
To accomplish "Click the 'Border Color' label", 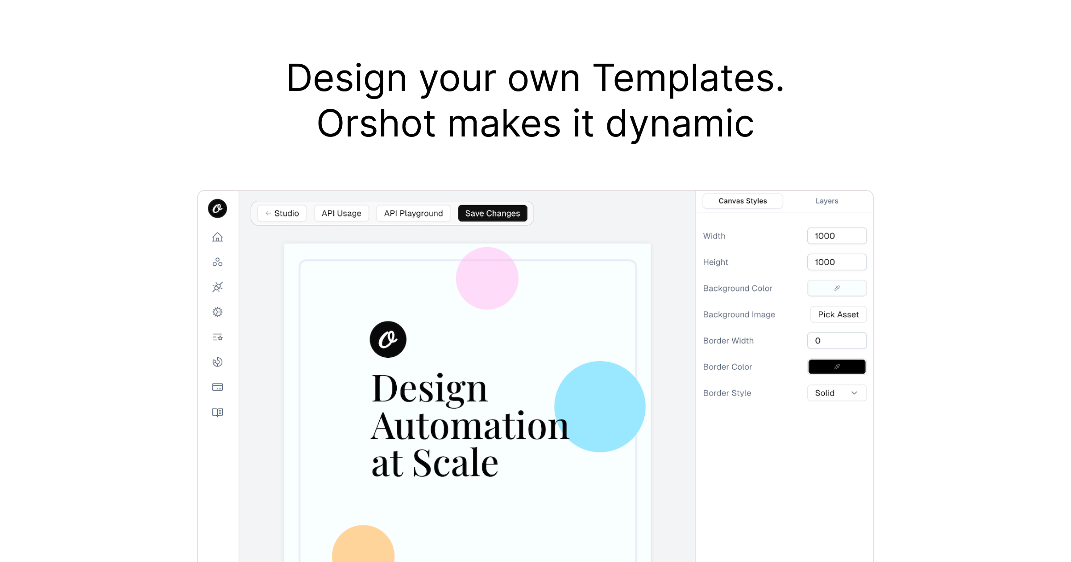I will pyautogui.click(x=727, y=367).
